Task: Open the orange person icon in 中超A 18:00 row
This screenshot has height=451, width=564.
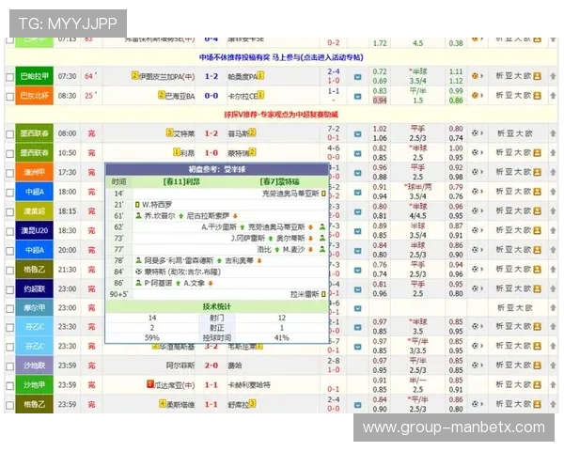Action: (537, 192)
